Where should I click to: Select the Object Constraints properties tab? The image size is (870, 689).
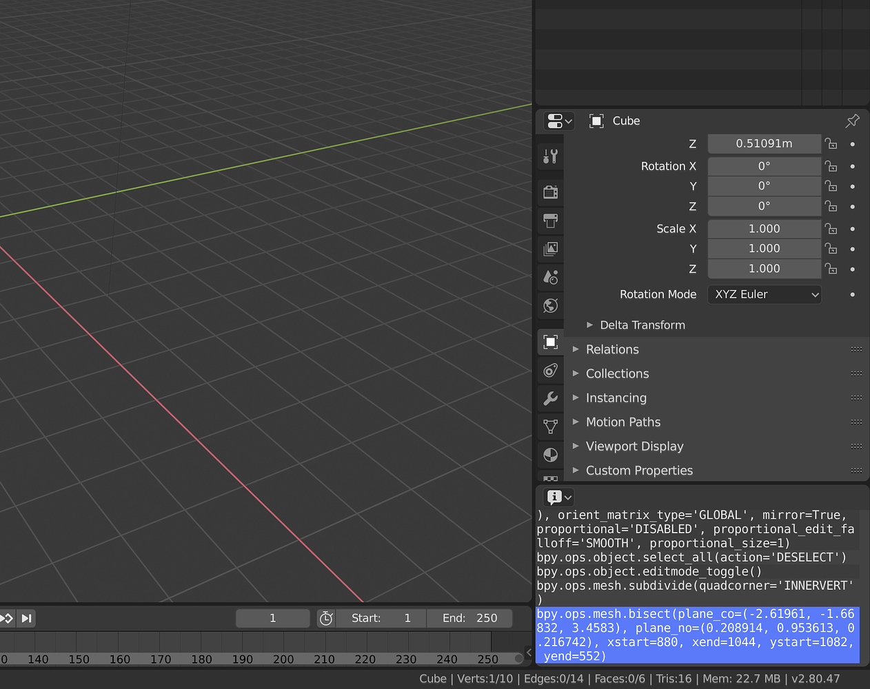coord(550,370)
